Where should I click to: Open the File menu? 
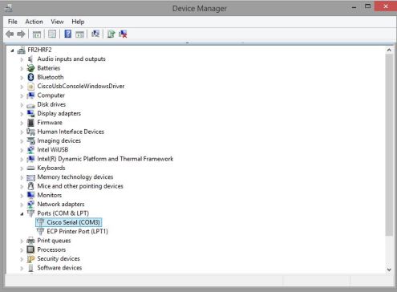click(13, 22)
